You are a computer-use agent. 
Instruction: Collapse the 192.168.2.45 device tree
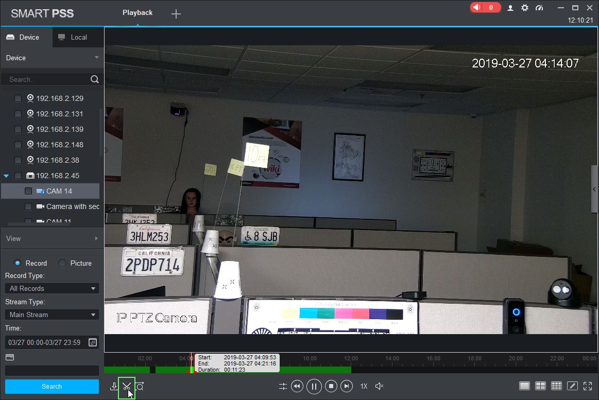(x=6, y=176)
